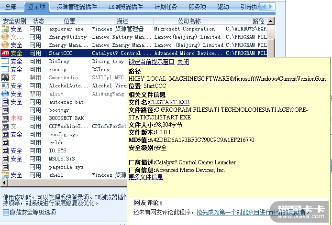
Task: Click the MD5 value in the tooltip
Action: pyautogui.click(x=201, y=140)
